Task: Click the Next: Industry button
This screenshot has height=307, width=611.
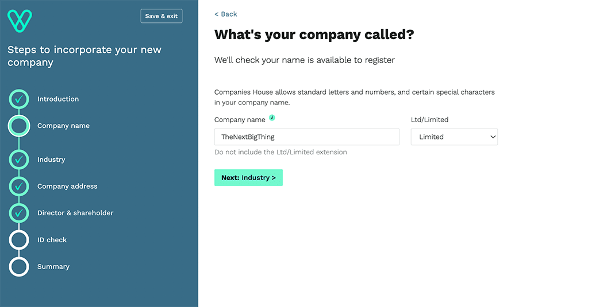Action: coord(248,177)
